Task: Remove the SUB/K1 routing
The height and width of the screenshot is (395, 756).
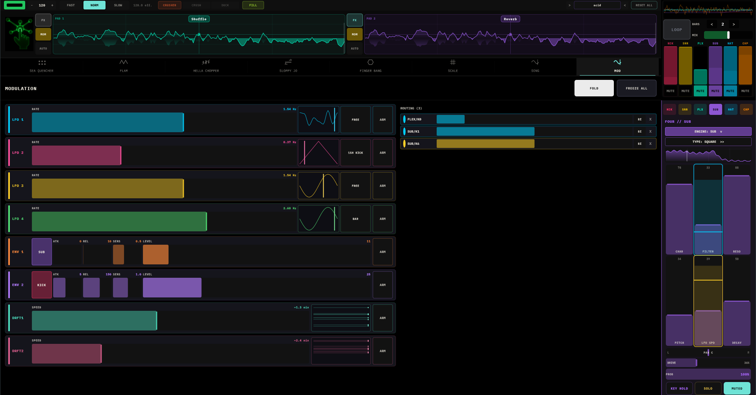Action: coord(650,131)
